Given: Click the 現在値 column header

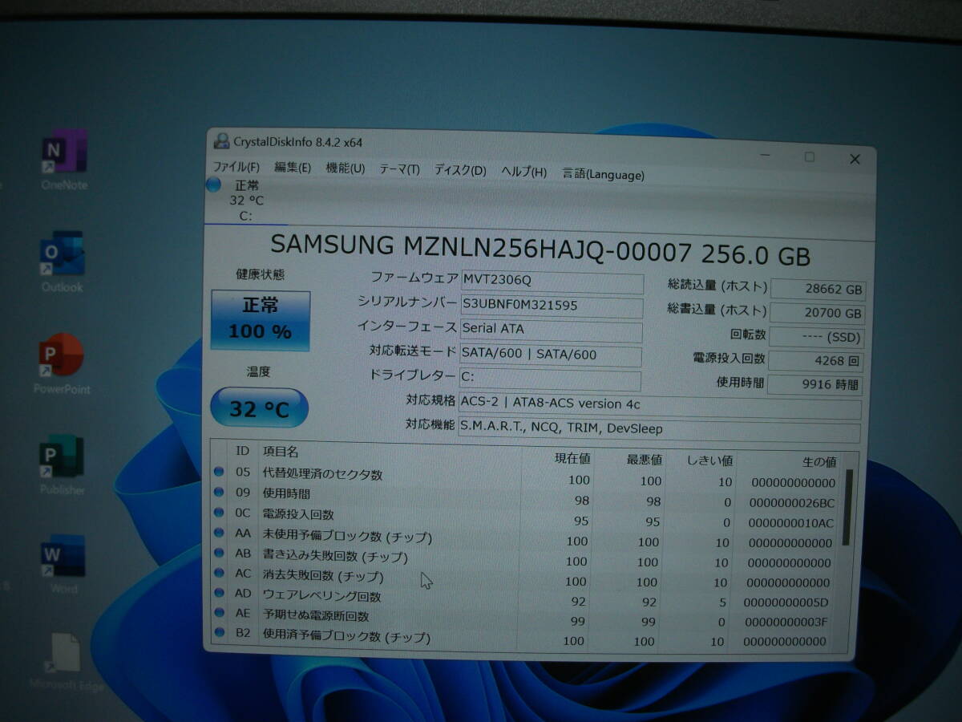Looking at the screenshot, I should (572, 458).
